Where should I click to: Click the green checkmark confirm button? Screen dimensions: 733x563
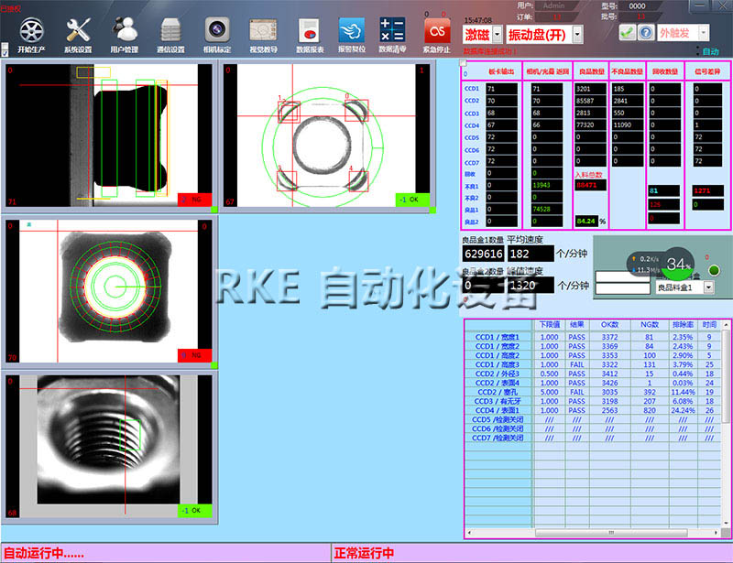(627, 32)
